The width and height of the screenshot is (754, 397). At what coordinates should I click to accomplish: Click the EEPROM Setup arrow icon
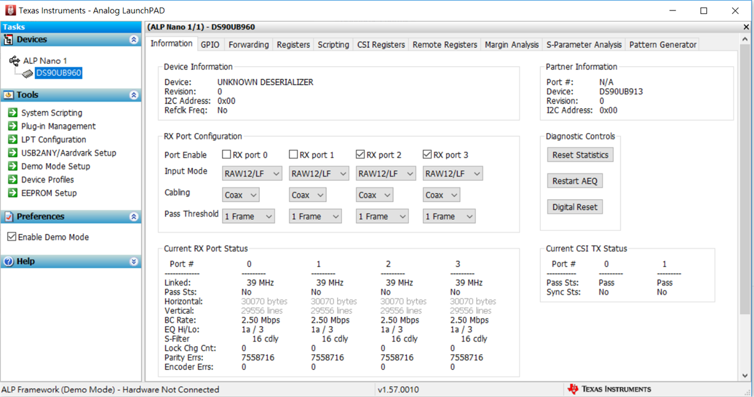12,193
